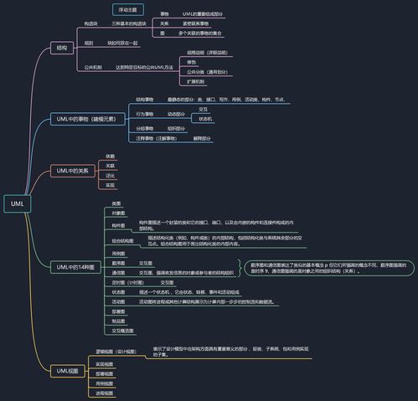Click the 顺序图 diagram topic

(x=118, y=264)
